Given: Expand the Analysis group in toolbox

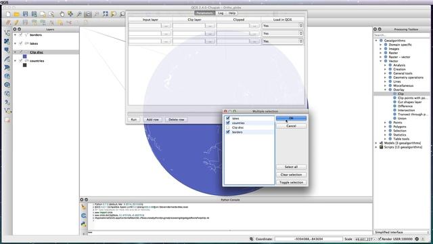Looking at the screenshot, I should [385, 65].
